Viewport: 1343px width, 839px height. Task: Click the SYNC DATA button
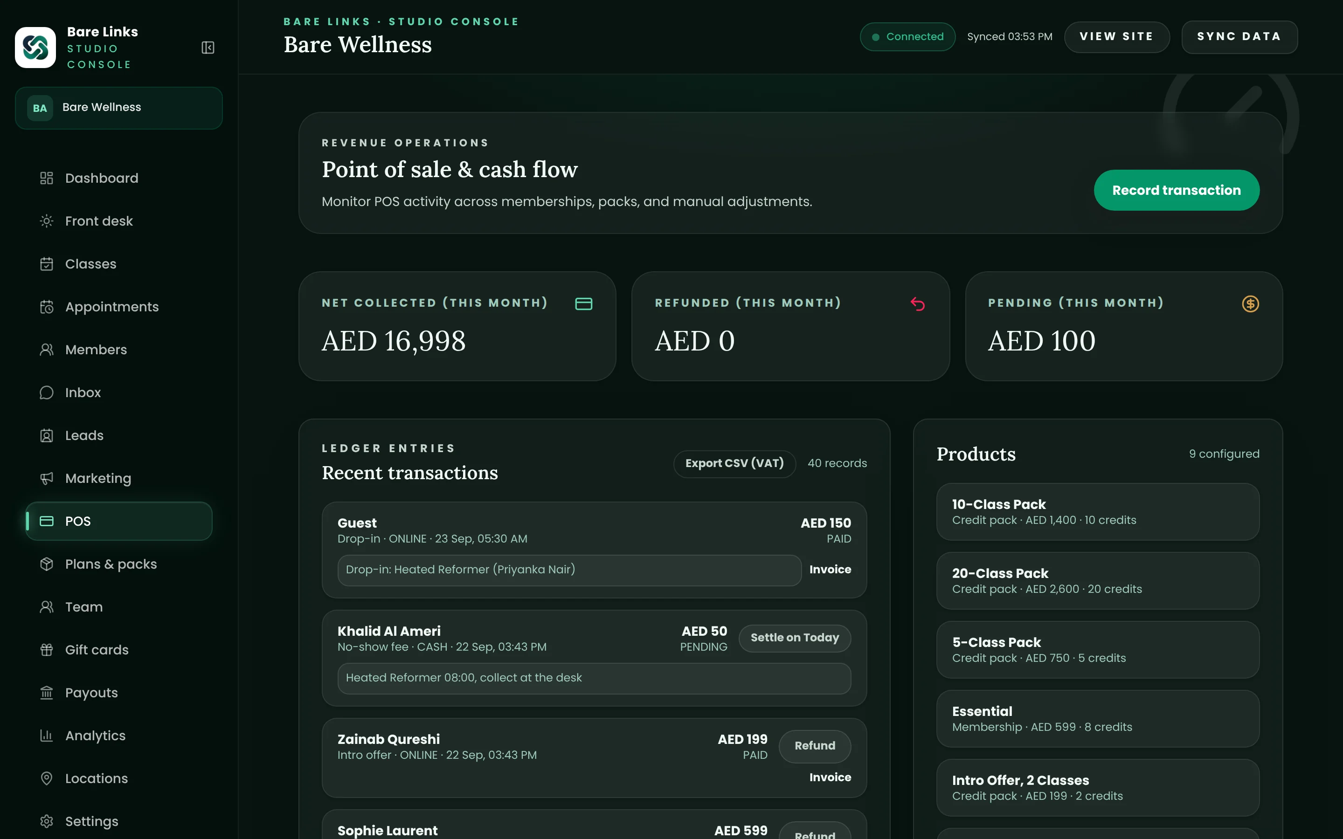1239,37
